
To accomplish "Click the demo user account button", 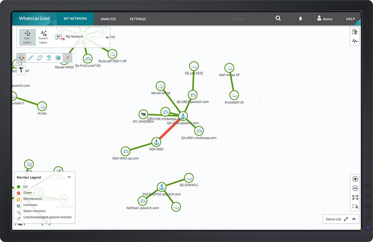I will point(324,19).
